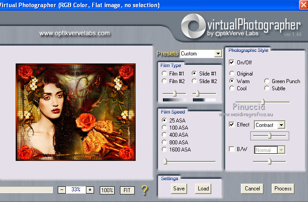Select Film #1 film type
Screen dimensions: 308x202
[x=164, y=74]
